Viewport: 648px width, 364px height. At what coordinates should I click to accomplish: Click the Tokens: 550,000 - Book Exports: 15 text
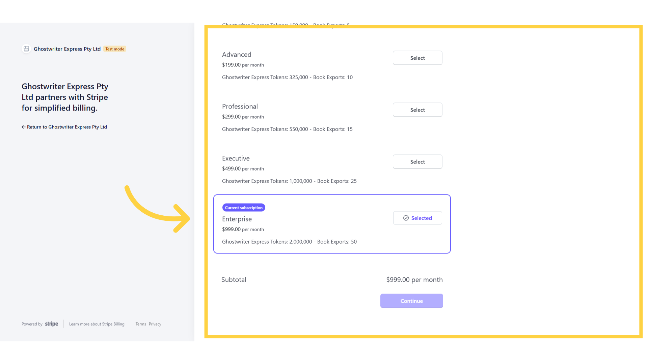tap(287, 129)
